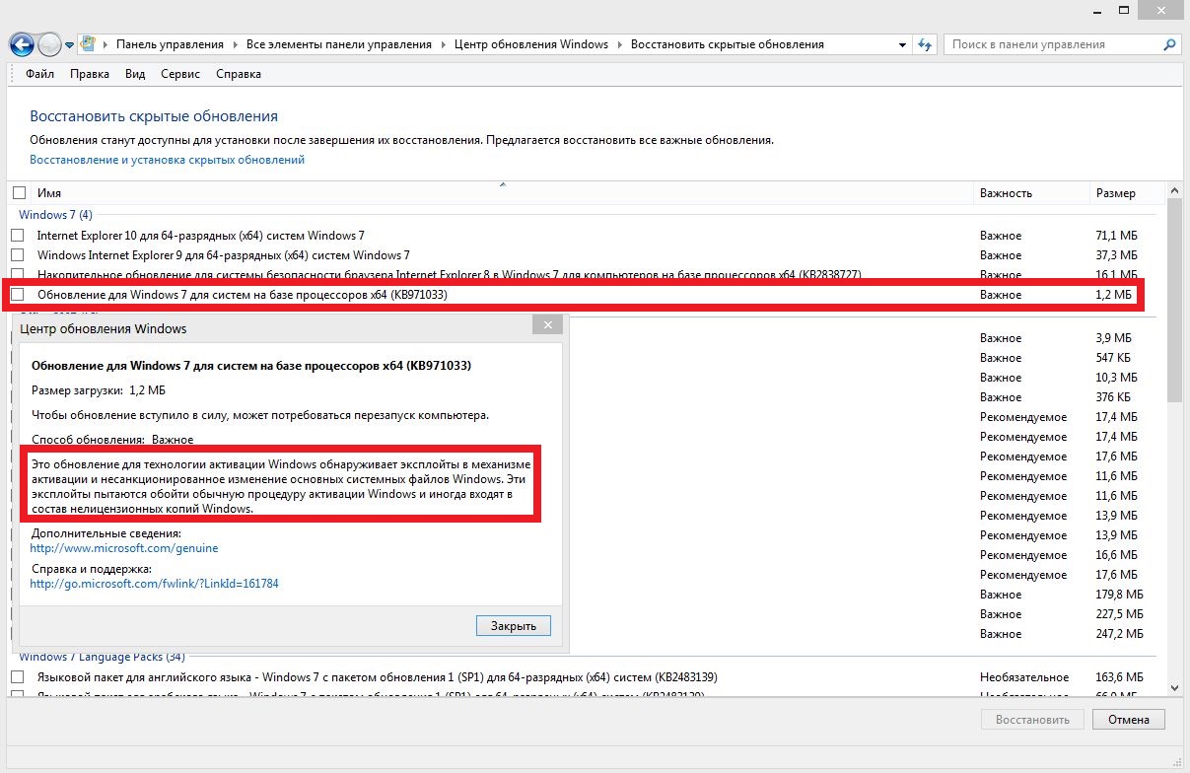Click the Forward navigation arrow
The height and width of the screenshot is (773, 1190).
tap(49, 44)
